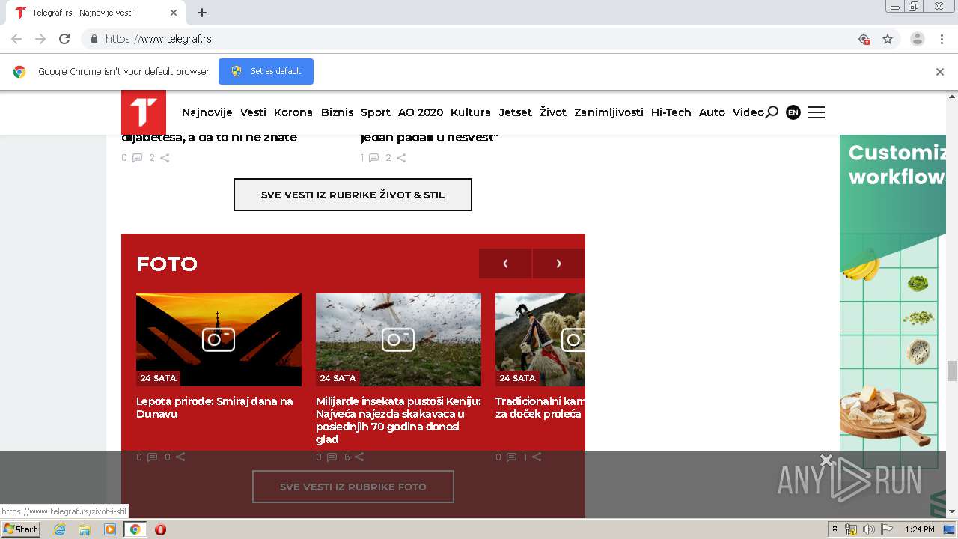Show previous FOTO slide
This screenshot has height=539, width=958.
pyautogui.click(x=505, y=264)
